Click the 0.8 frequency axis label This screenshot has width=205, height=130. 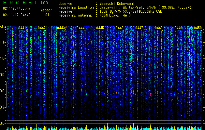pyautogui.click(x=3, y=91)
